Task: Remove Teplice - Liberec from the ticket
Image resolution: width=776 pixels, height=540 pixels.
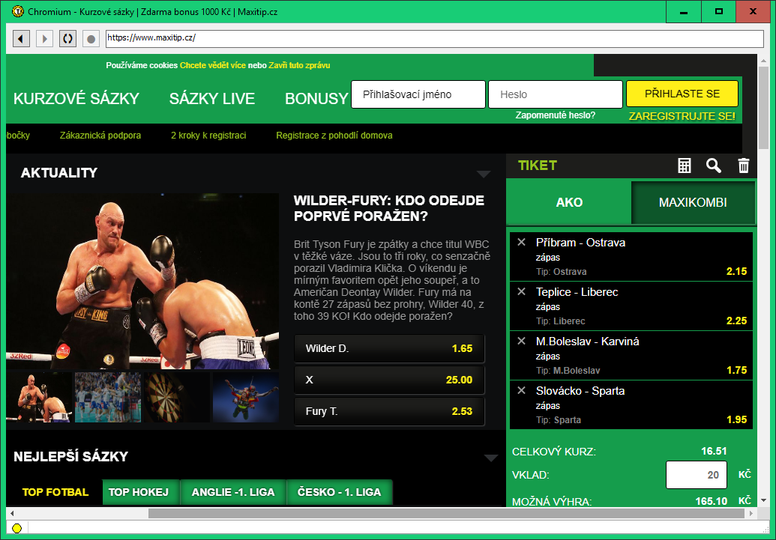Action: click(x=521, y=292)
